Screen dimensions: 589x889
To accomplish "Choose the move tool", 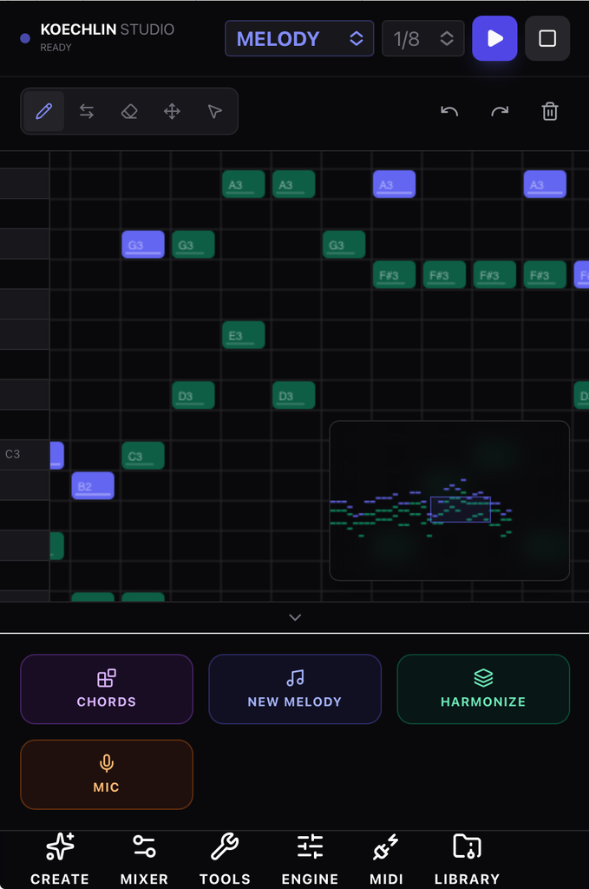I will 172,111.
